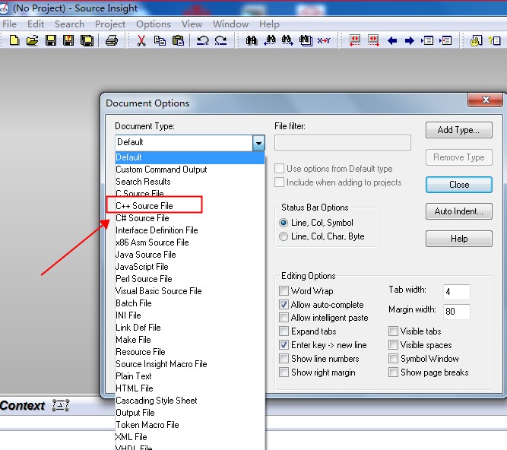This screenshot has height=450, width=507.
Task: Click the first blue-arrow list icon
Action: (x=427, y=41)
